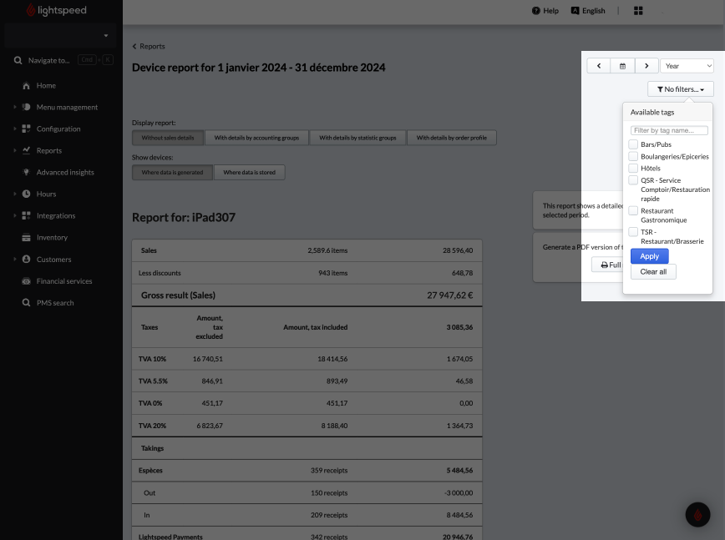The height and width of the screenshot is (540, 725).
Task: Check the Boulangeries/Epiceries tag
Action: pyautogui.click(x=633, y=156)
